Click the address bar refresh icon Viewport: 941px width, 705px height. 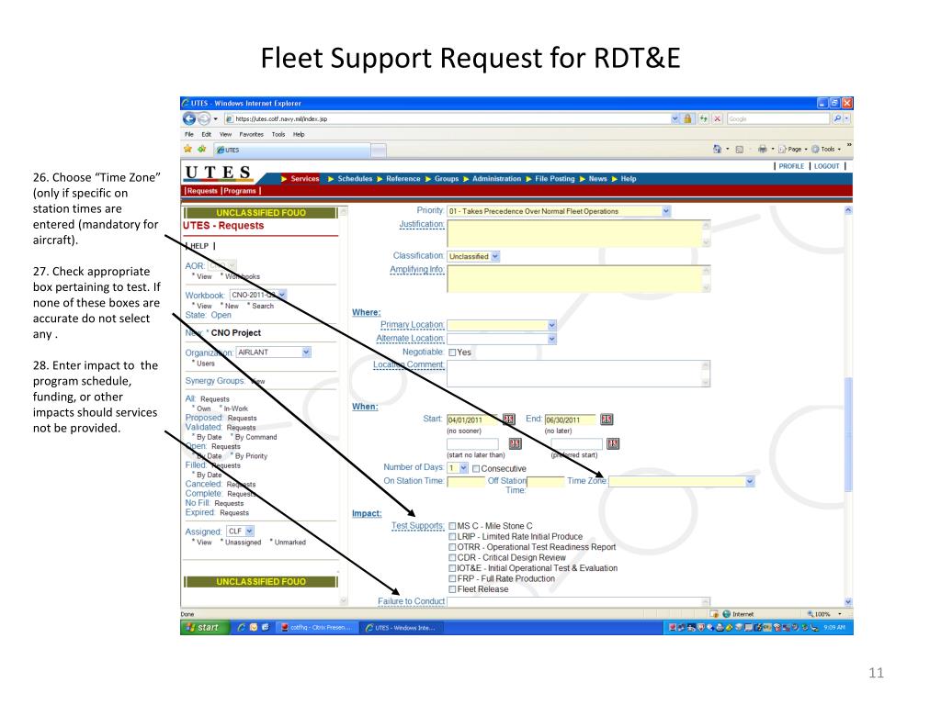pyautogui.click(x=703, y=118)
